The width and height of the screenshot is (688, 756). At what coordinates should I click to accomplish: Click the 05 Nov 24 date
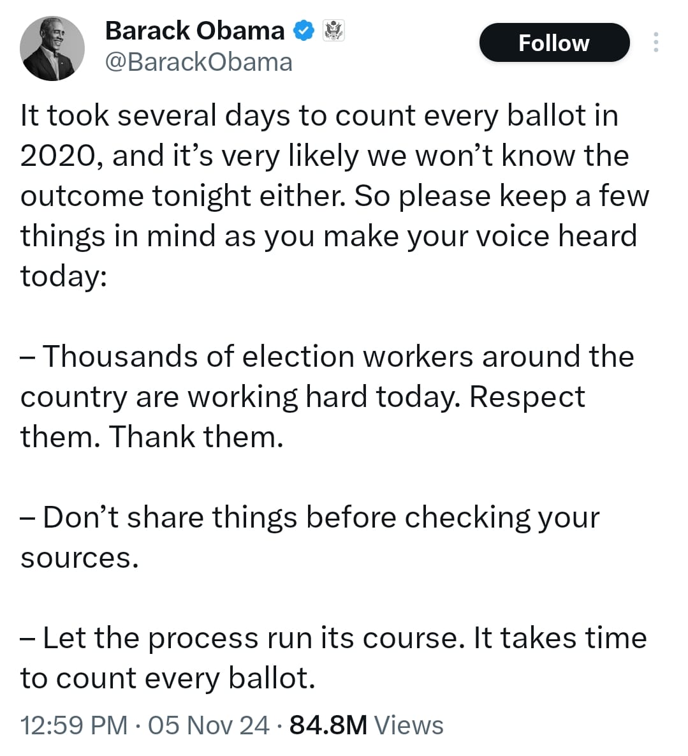[x=209, y=725]
